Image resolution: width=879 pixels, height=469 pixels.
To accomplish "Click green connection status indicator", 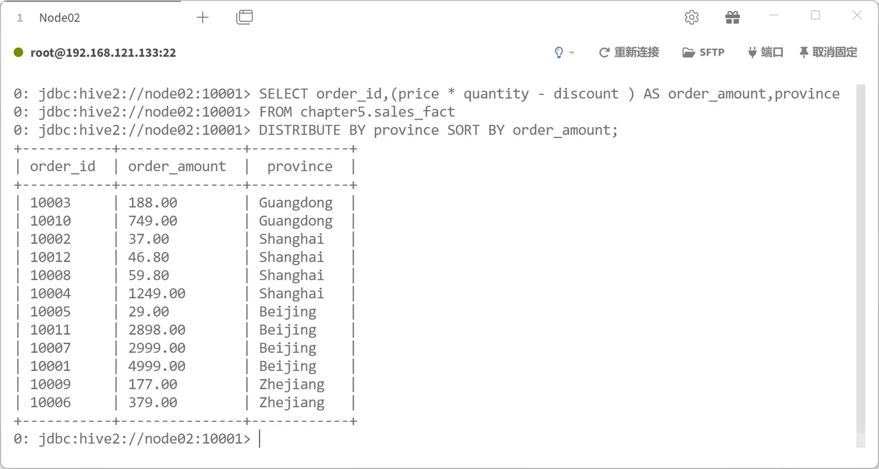I will coord(19,52).
